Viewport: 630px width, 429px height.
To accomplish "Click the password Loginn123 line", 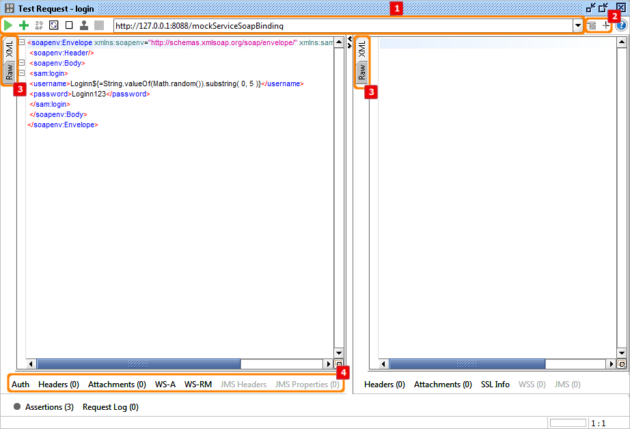I will 90,94.
